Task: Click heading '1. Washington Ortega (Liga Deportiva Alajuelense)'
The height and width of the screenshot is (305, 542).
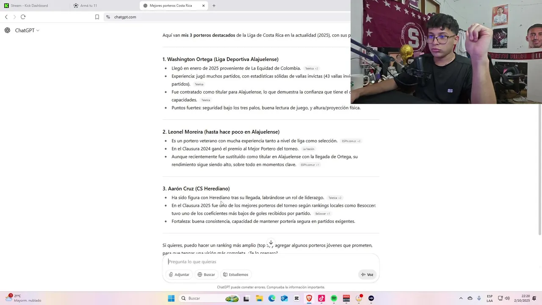Action: [221, 59]
